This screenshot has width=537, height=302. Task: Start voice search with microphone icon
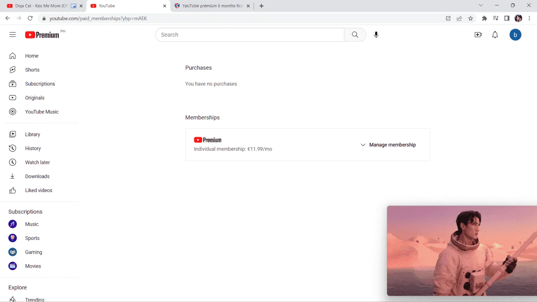click(376, 35)
